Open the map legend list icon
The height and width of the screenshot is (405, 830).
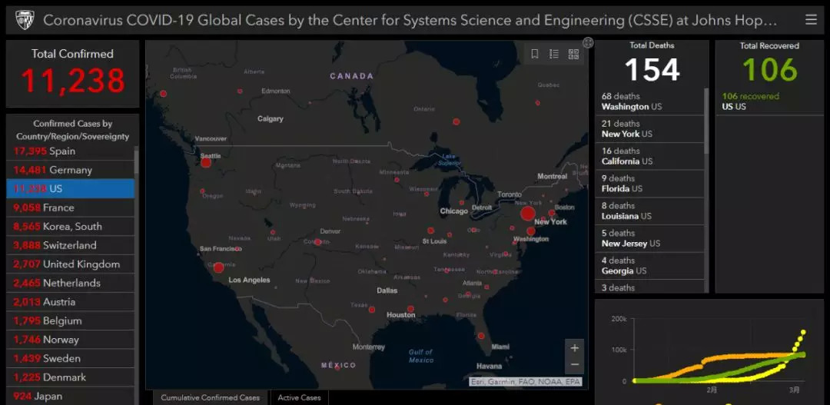[x=554, y=54]
